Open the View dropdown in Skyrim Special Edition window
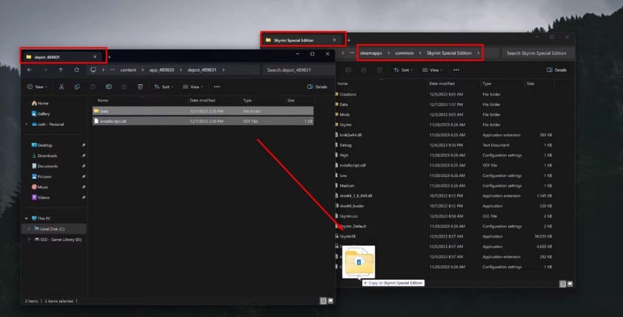Image resolution: width=623 pixels, height=317 pixels. pos(433,70)
